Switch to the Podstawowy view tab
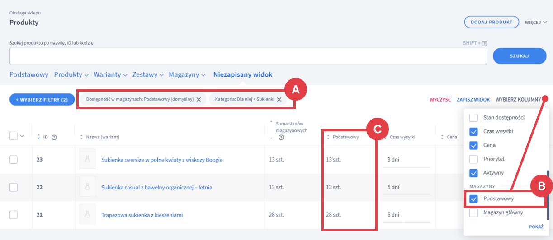Image resolution: width=553 pixels, height=240 pixels. click(x=29, y=75)
